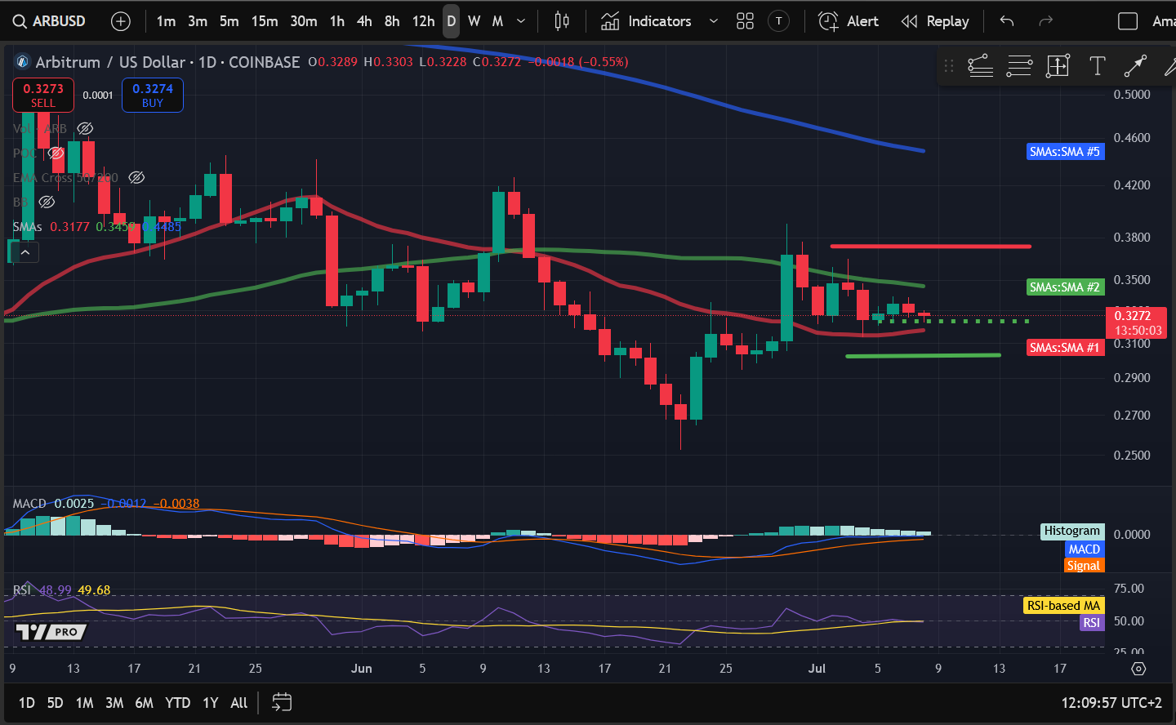Select the dotted green horizontal line

tap(953, 322)
